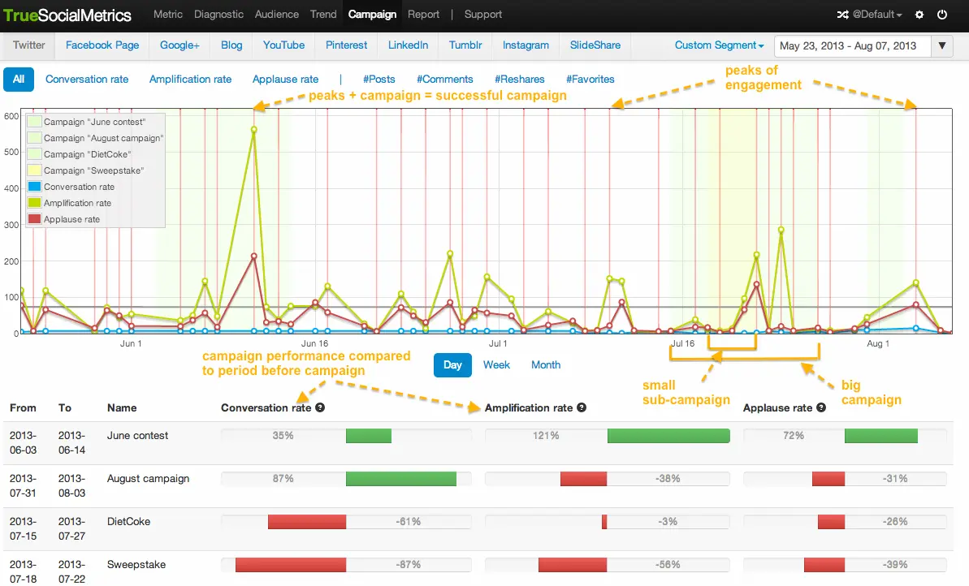Click the TrueSocialMetrics logo
This screenshot has width=969, height=586.
67,15
